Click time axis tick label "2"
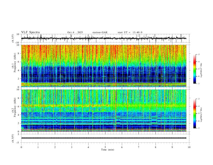 click(x=55, y=147)
